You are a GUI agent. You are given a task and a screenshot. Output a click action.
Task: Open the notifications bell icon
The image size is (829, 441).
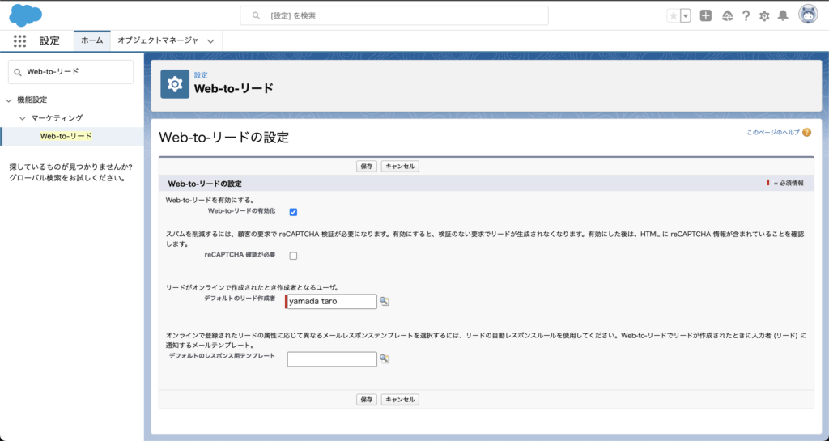click(783, 16)
